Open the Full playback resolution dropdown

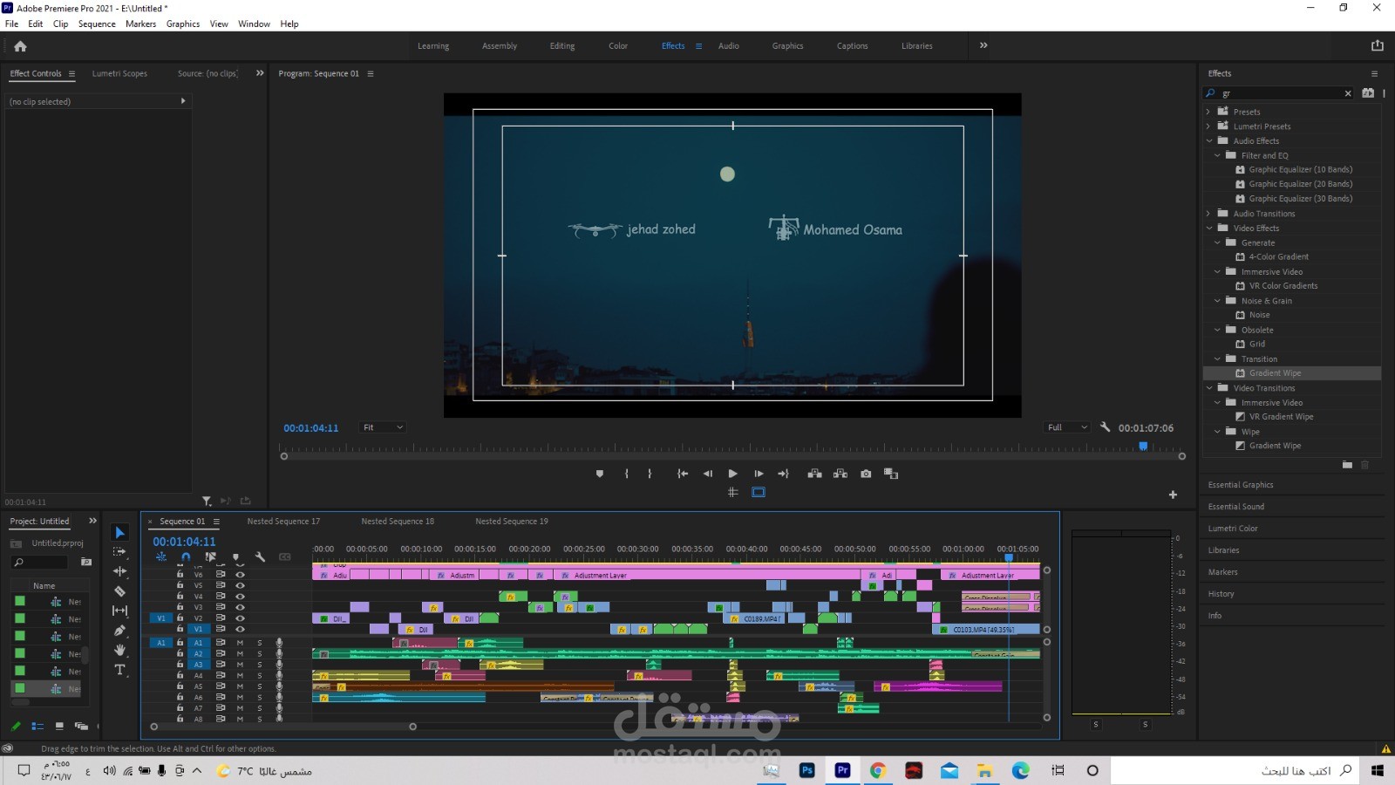pyautogui.click(x=1066, y=427)
